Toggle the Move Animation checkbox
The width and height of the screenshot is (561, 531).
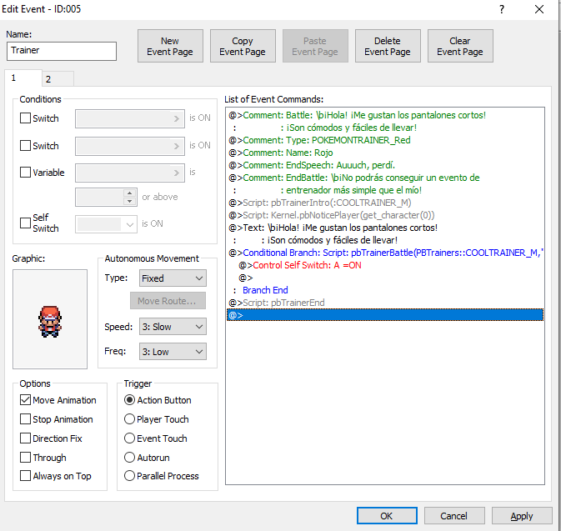click(26, 400)
